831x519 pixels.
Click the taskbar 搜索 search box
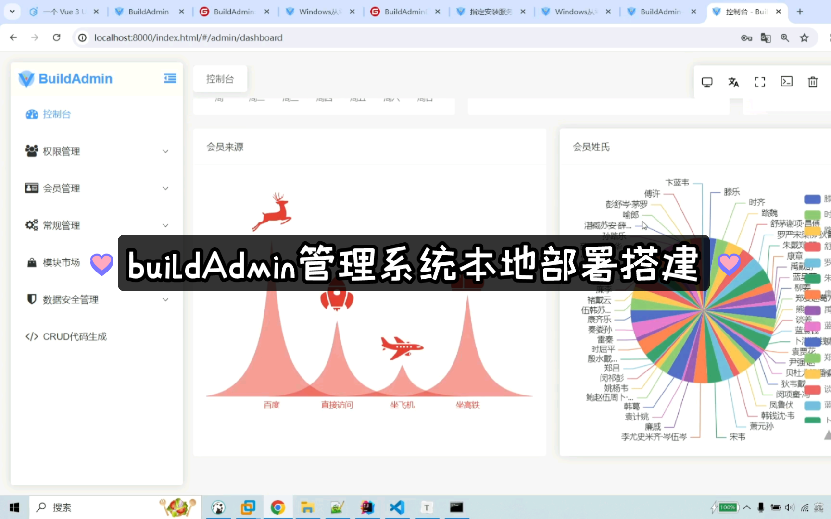(115, 507)
